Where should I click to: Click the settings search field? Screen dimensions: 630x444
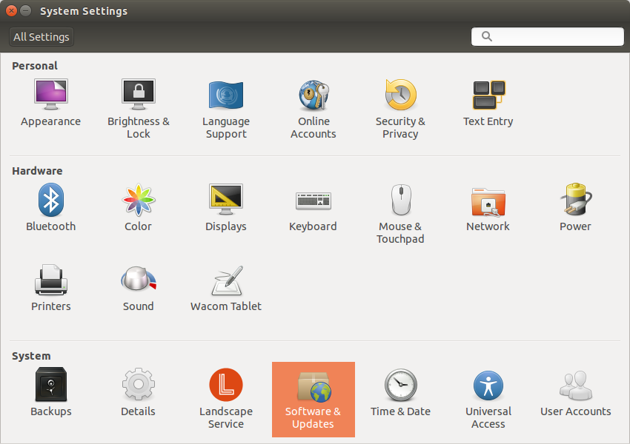(x=547, y=36)
